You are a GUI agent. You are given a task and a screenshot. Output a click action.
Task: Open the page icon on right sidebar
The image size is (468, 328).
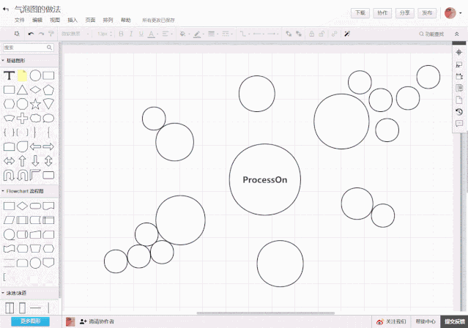click(x=458, y=100)
